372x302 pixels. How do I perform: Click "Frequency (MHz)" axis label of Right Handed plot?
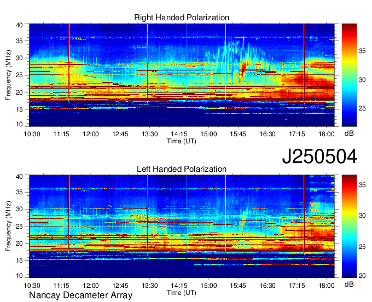point(8,75)
